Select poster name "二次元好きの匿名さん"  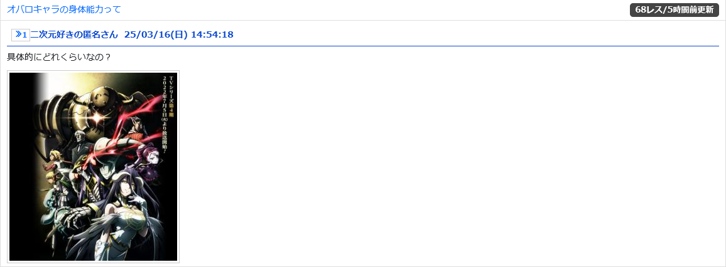coord(74,34)
